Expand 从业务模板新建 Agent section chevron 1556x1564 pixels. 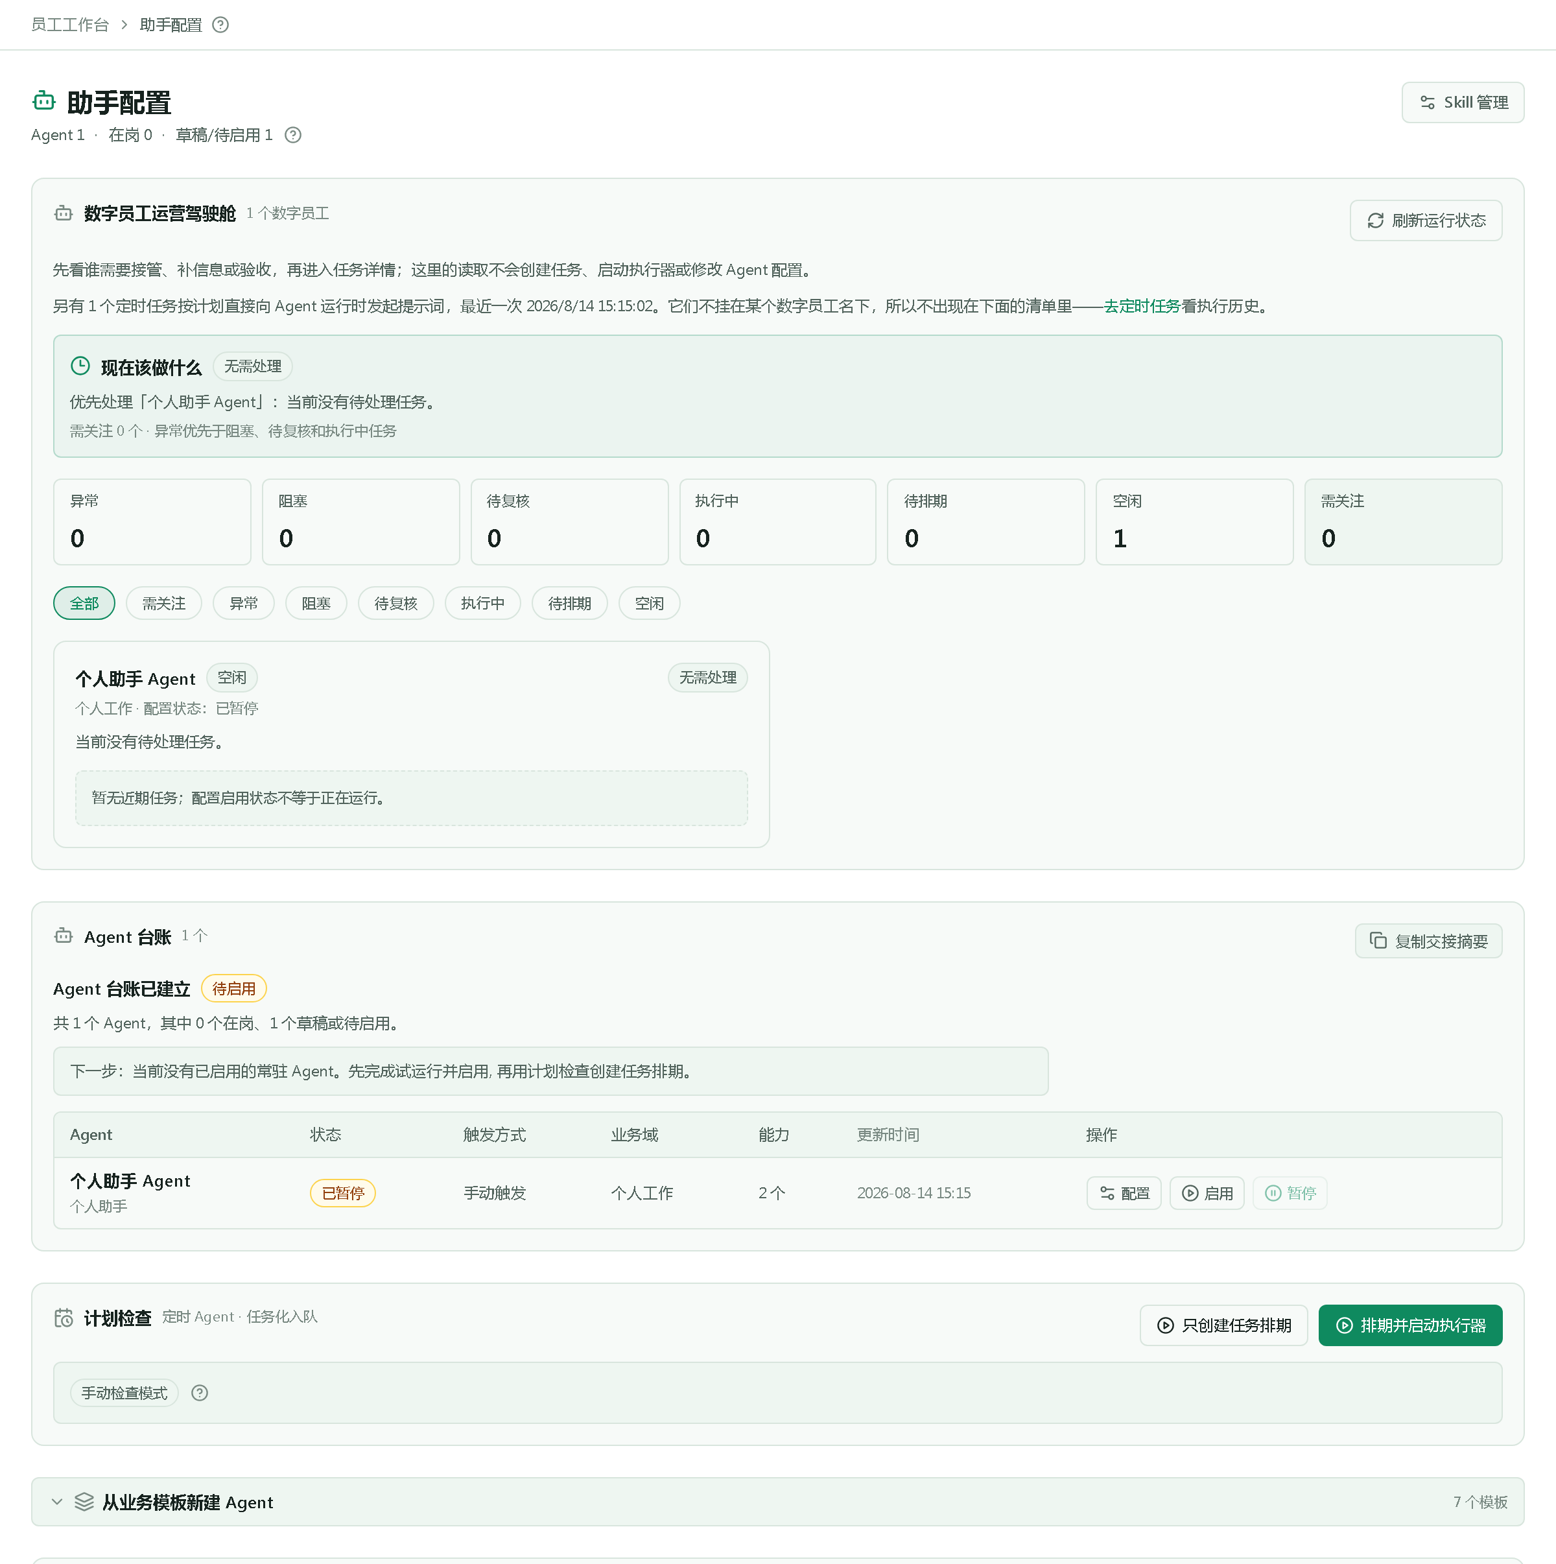56,1502
